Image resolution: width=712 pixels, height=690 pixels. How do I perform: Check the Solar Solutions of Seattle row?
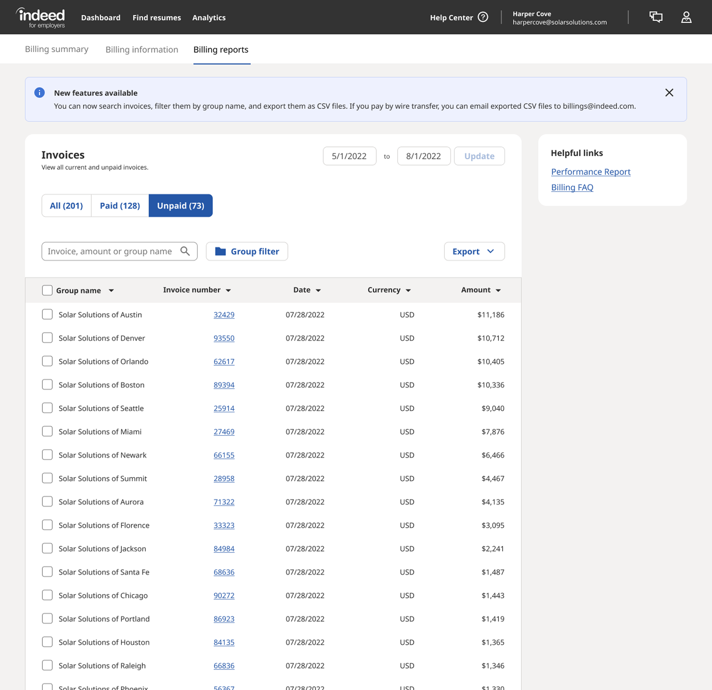pos(47,408)
